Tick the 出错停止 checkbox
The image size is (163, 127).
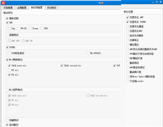127,40
